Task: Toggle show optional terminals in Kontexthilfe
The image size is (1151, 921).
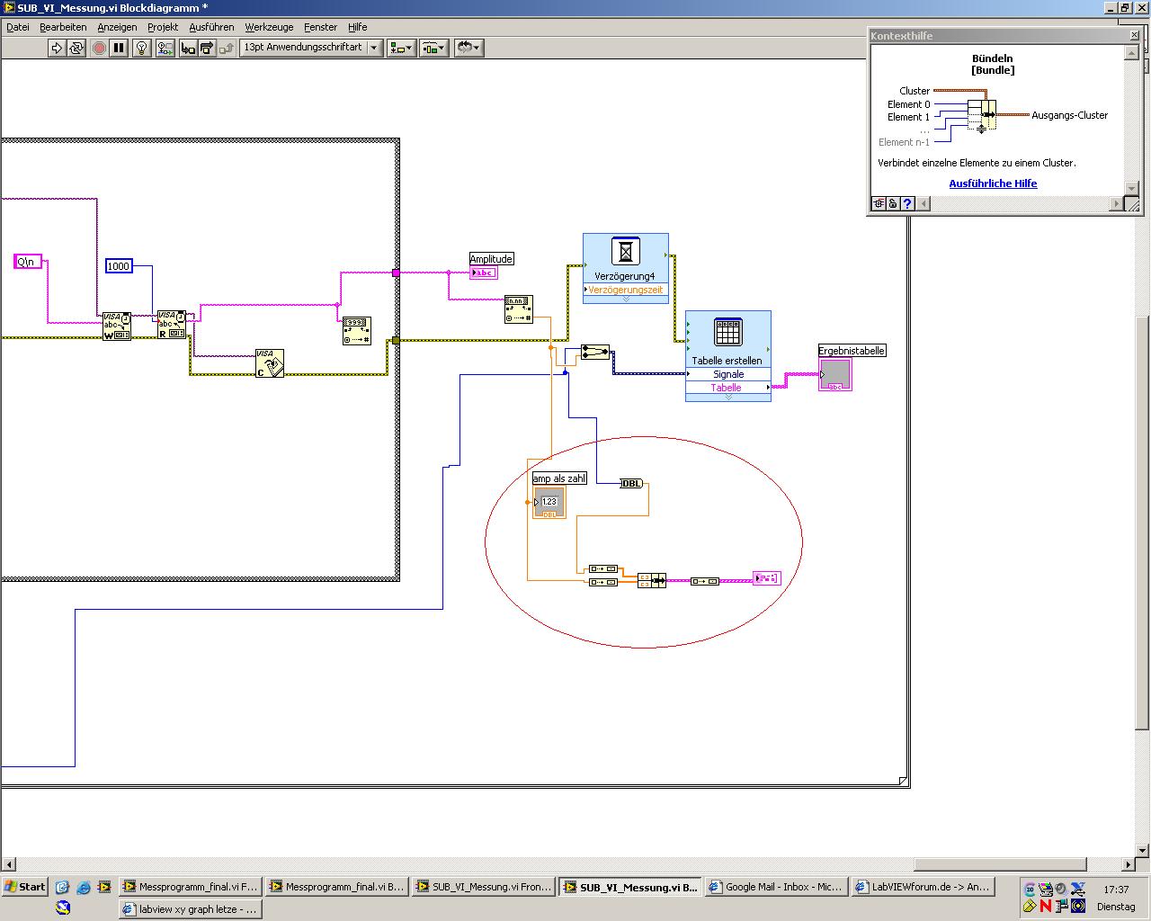Action: coord(879,204)
